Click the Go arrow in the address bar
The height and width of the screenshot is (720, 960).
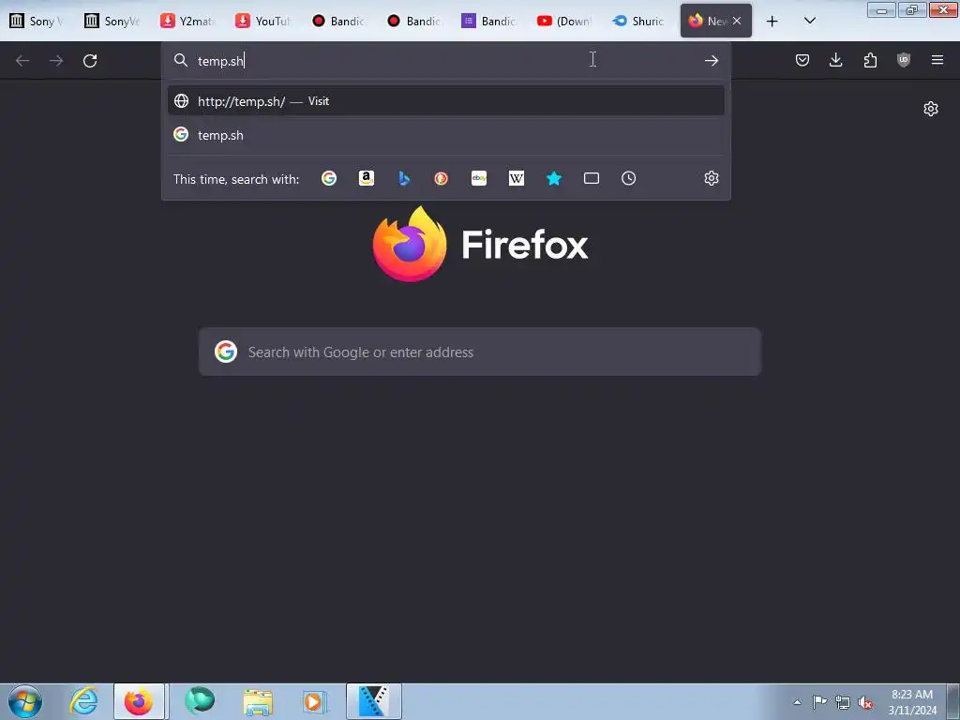click(x=711, y=60)
